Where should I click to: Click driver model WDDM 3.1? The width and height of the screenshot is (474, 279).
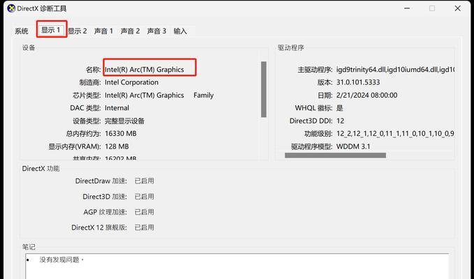point(353,146)
